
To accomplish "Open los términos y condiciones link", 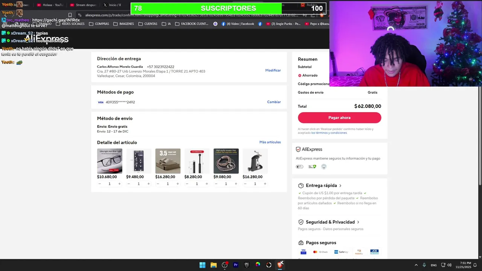I will pyautogui.click(x=329, y=133).
